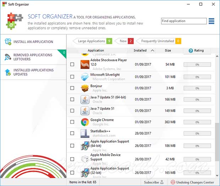Toggle the Installed column sort arrow
The height and width of the screenshot is (186, 220).
[x=153, y=51]
